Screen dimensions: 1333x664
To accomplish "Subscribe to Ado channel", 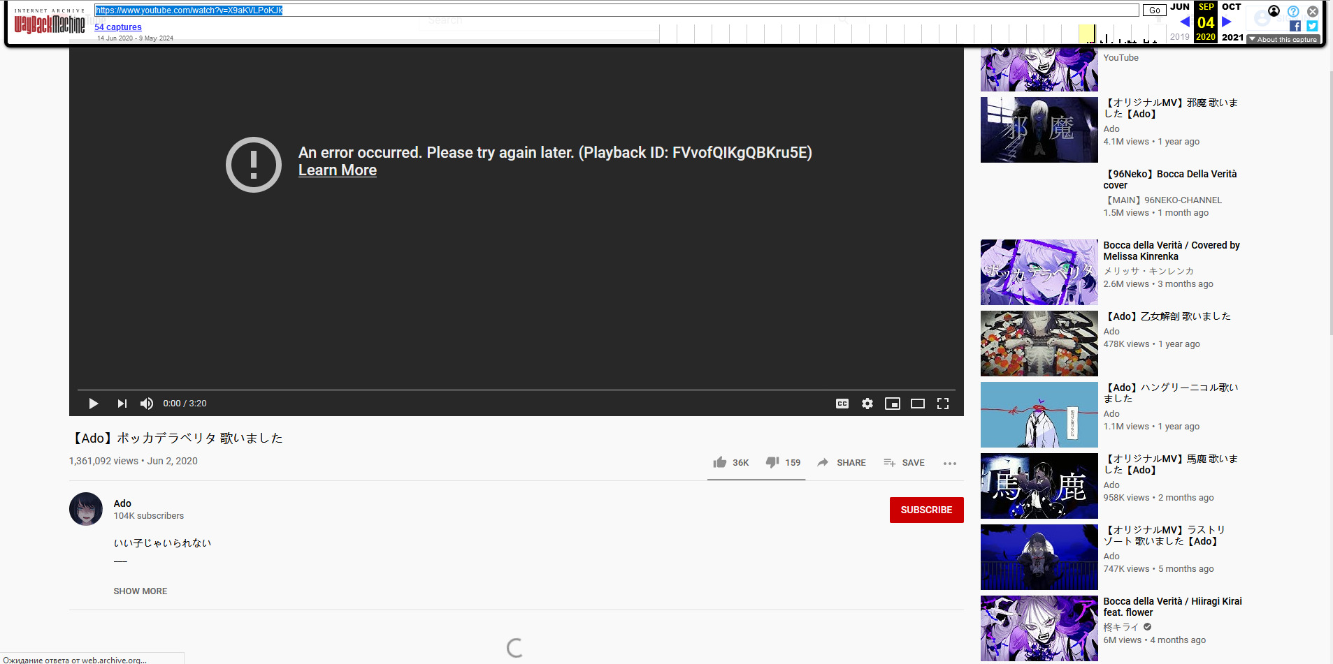I will 926,510.
